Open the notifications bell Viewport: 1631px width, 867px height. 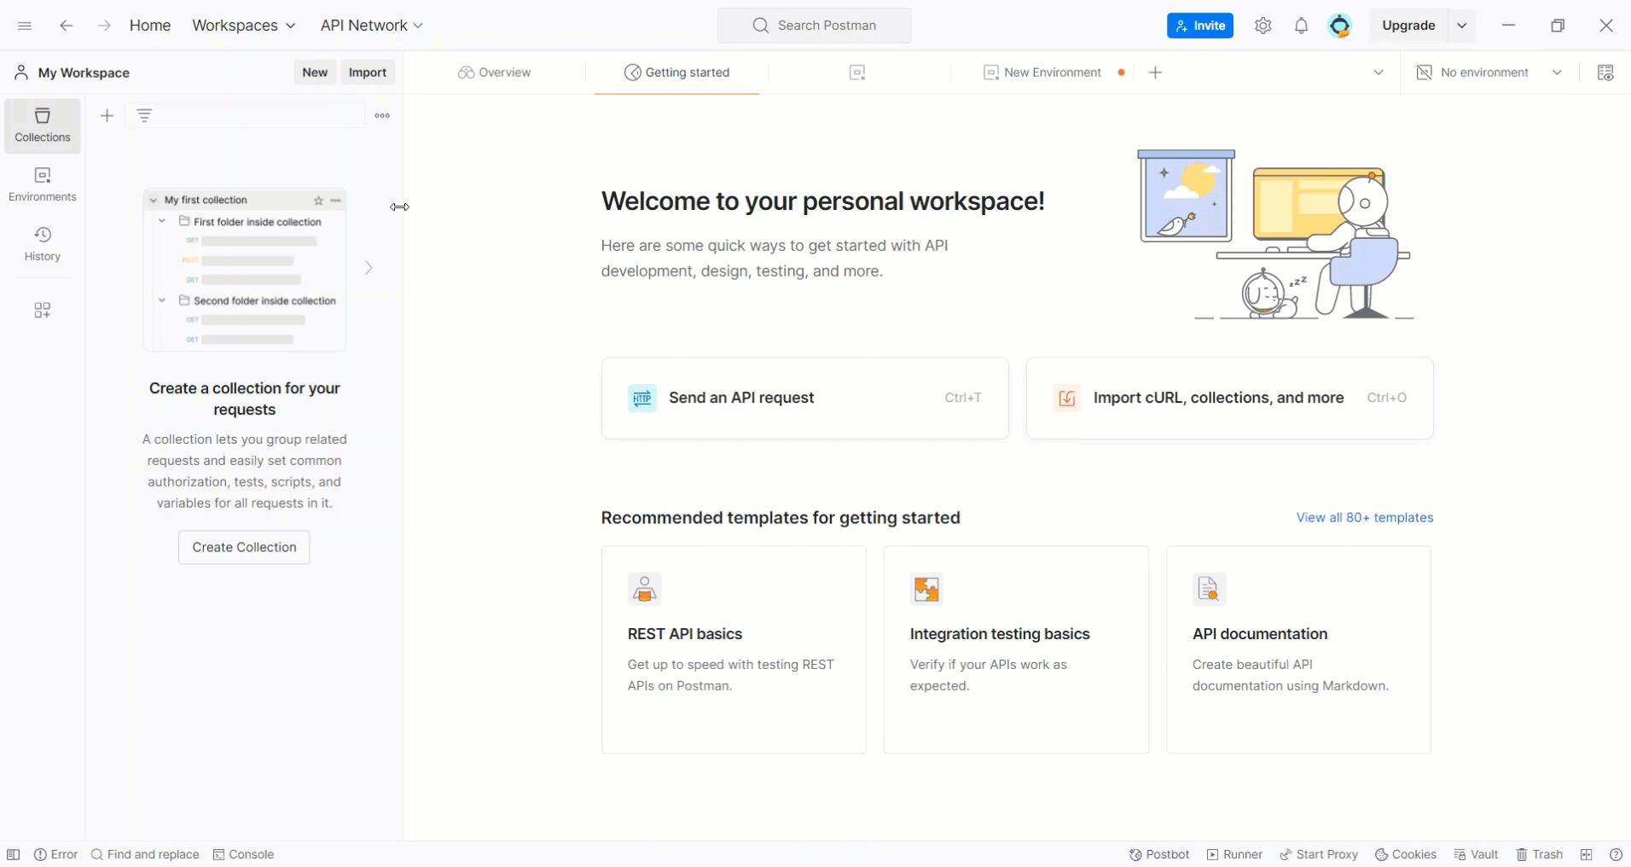coord(1301,26)
